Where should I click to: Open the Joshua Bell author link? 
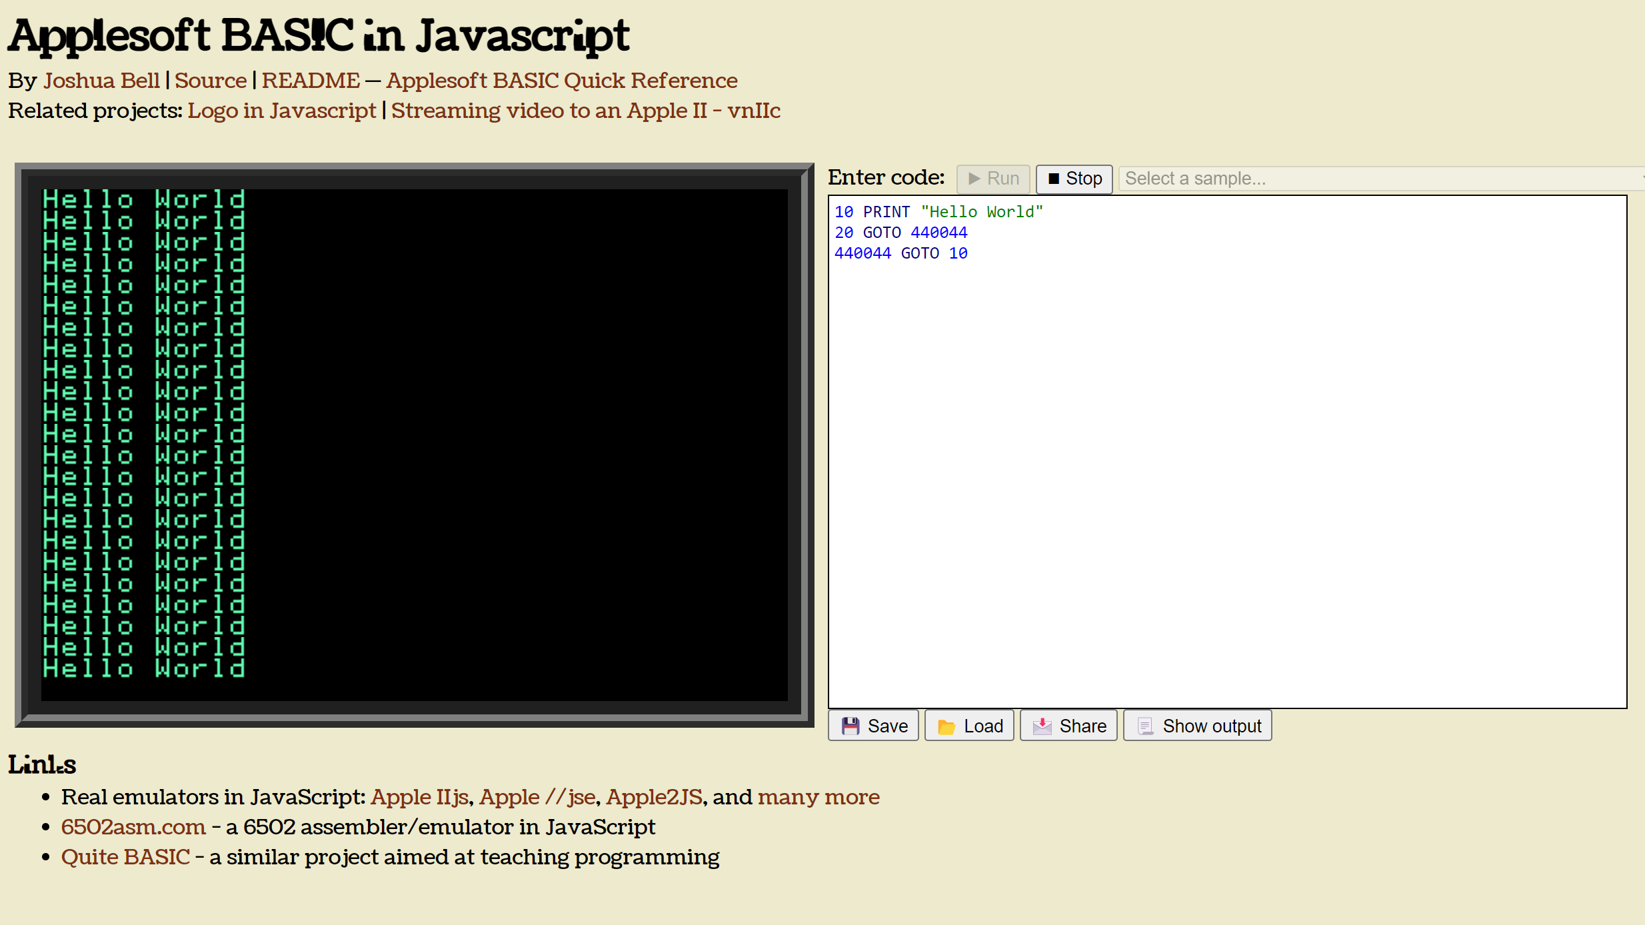(x=101, y=81)
